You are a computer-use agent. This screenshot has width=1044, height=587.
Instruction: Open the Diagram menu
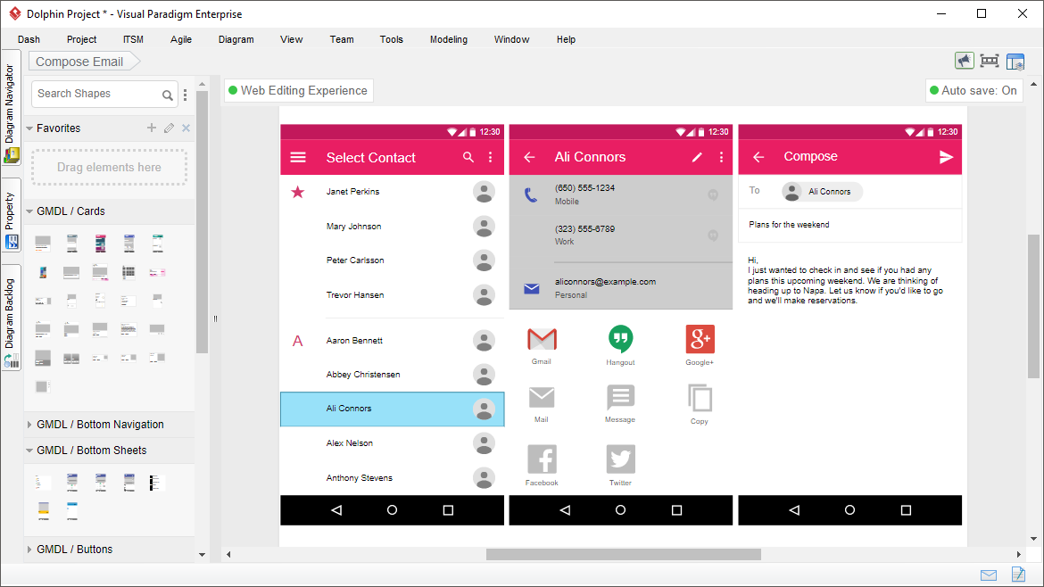pyautogui.click(x=236, y=39)
